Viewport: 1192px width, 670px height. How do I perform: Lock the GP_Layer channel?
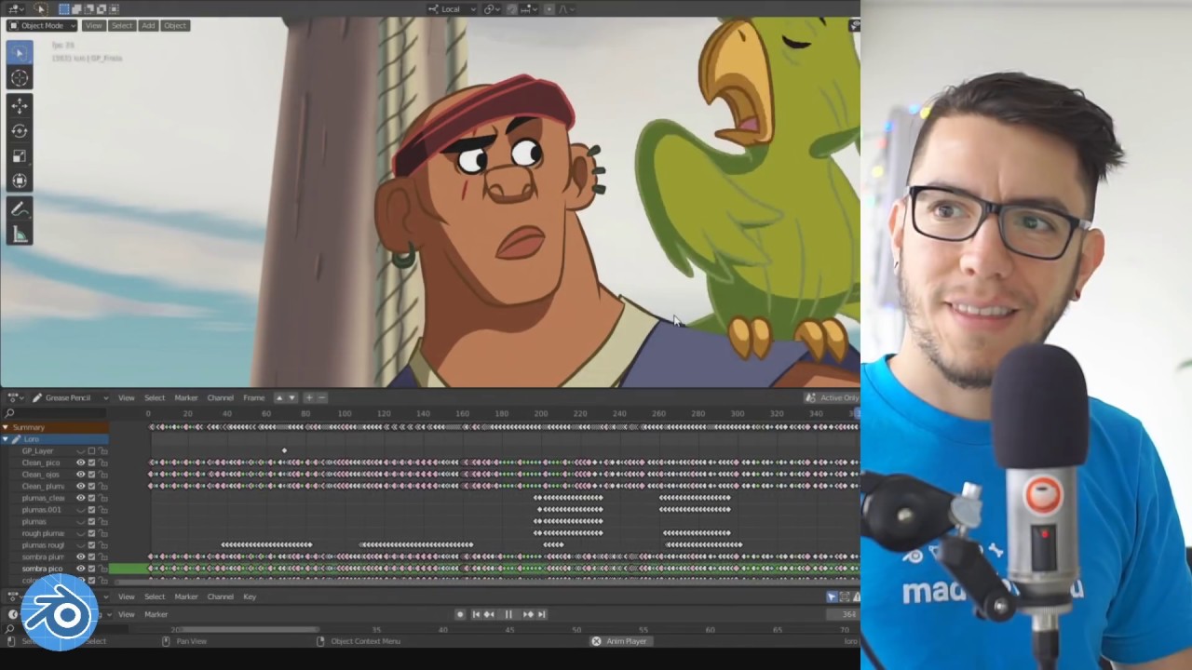tap(102, 451)
